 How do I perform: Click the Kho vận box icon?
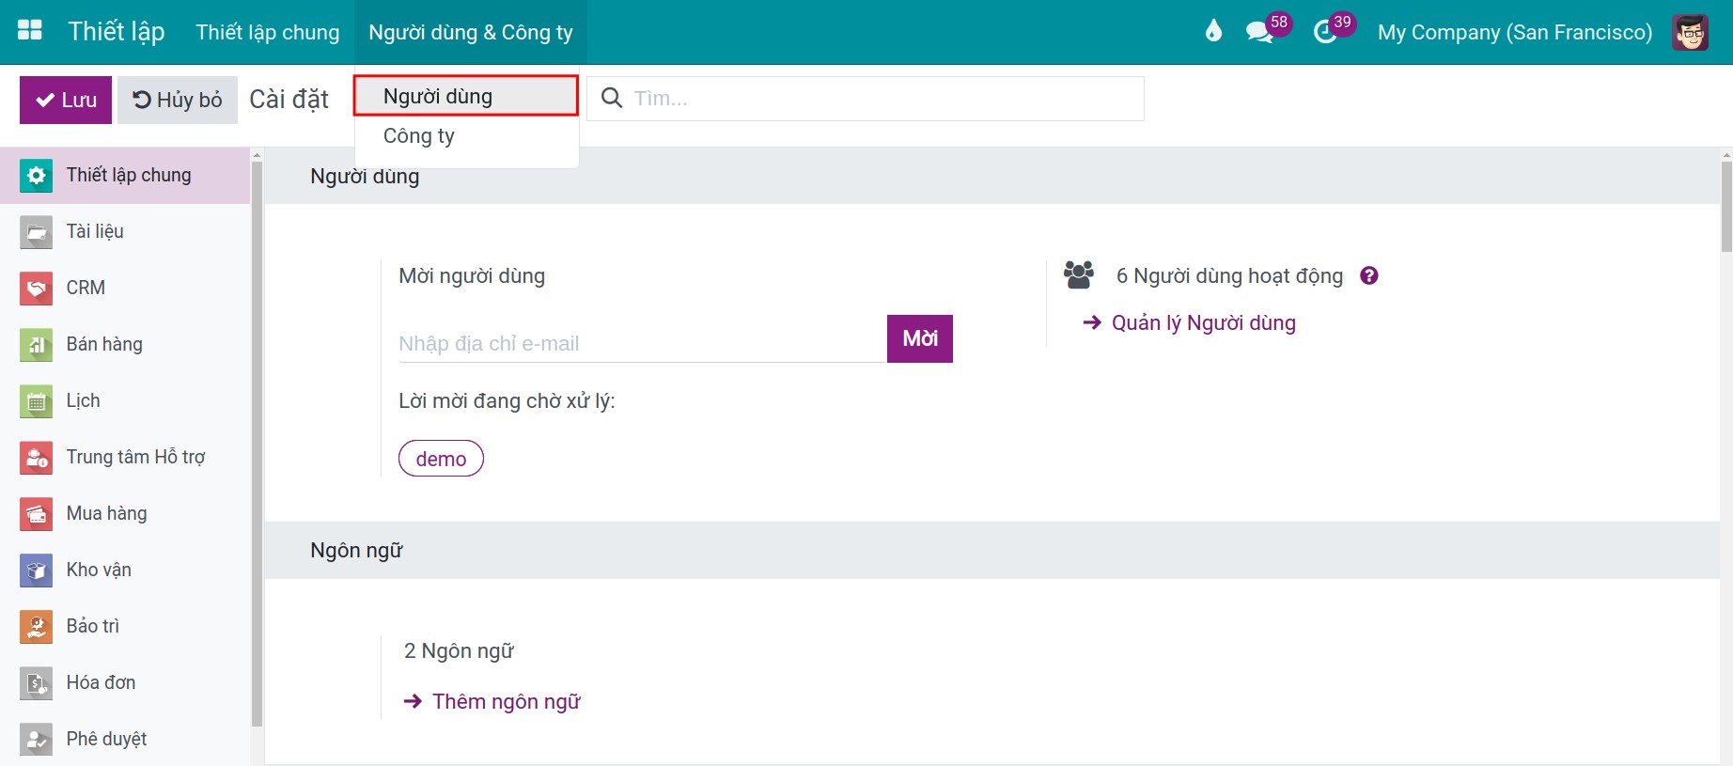pos(36,570)
